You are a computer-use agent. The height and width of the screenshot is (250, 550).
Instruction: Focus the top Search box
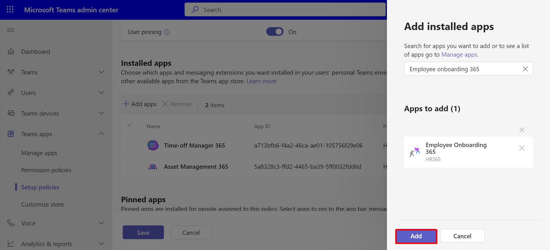pyautogui.click(x=285, y=10)
